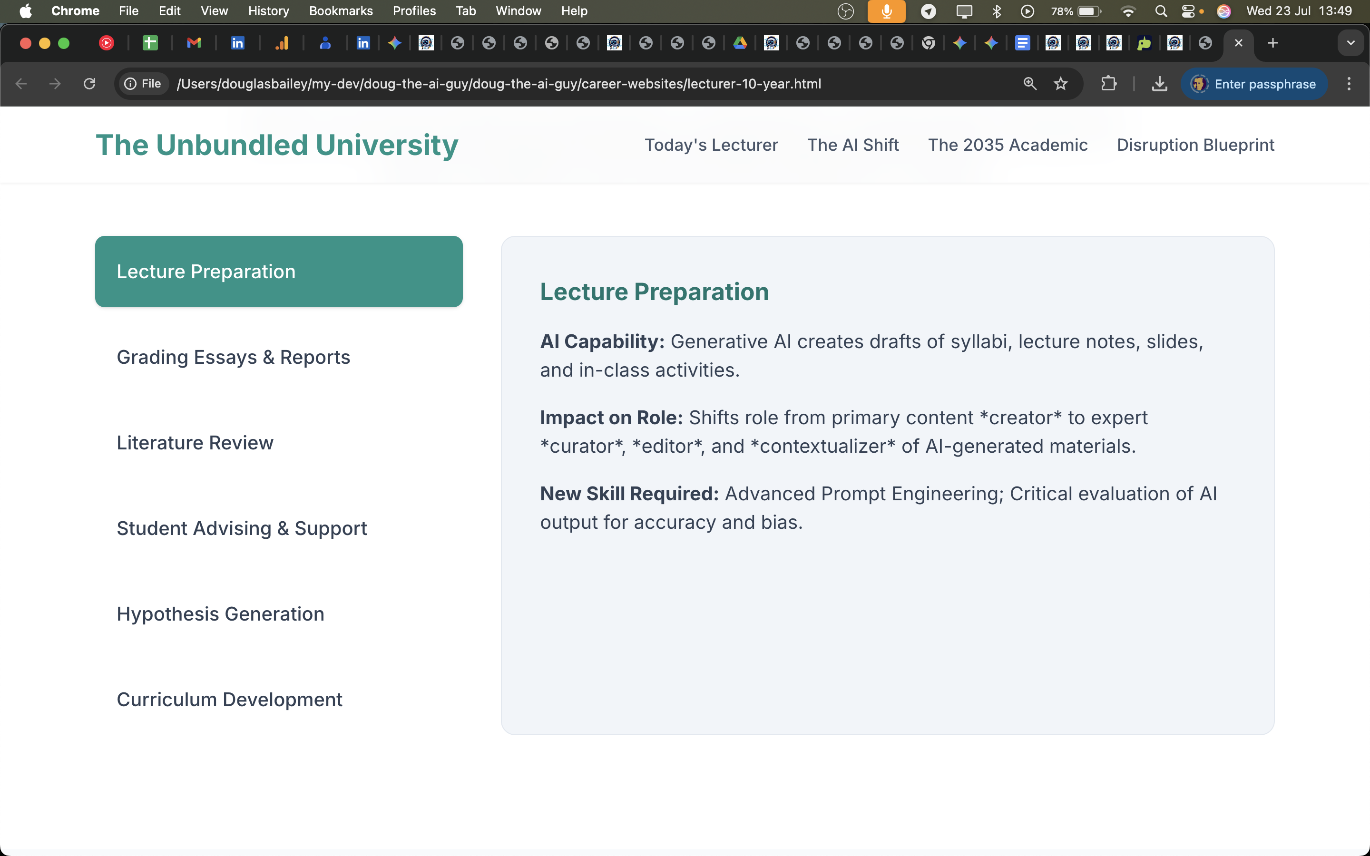Click the New Skill Required label
The image size is (1370, 856).
pyautogui.click(x=629, y=494)
